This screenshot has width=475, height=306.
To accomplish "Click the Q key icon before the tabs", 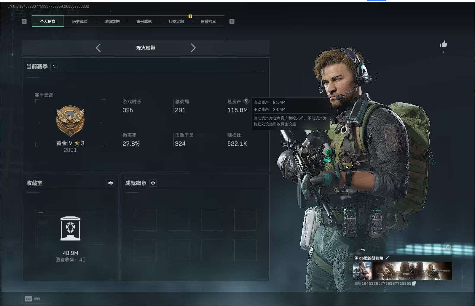I will 24,21.
